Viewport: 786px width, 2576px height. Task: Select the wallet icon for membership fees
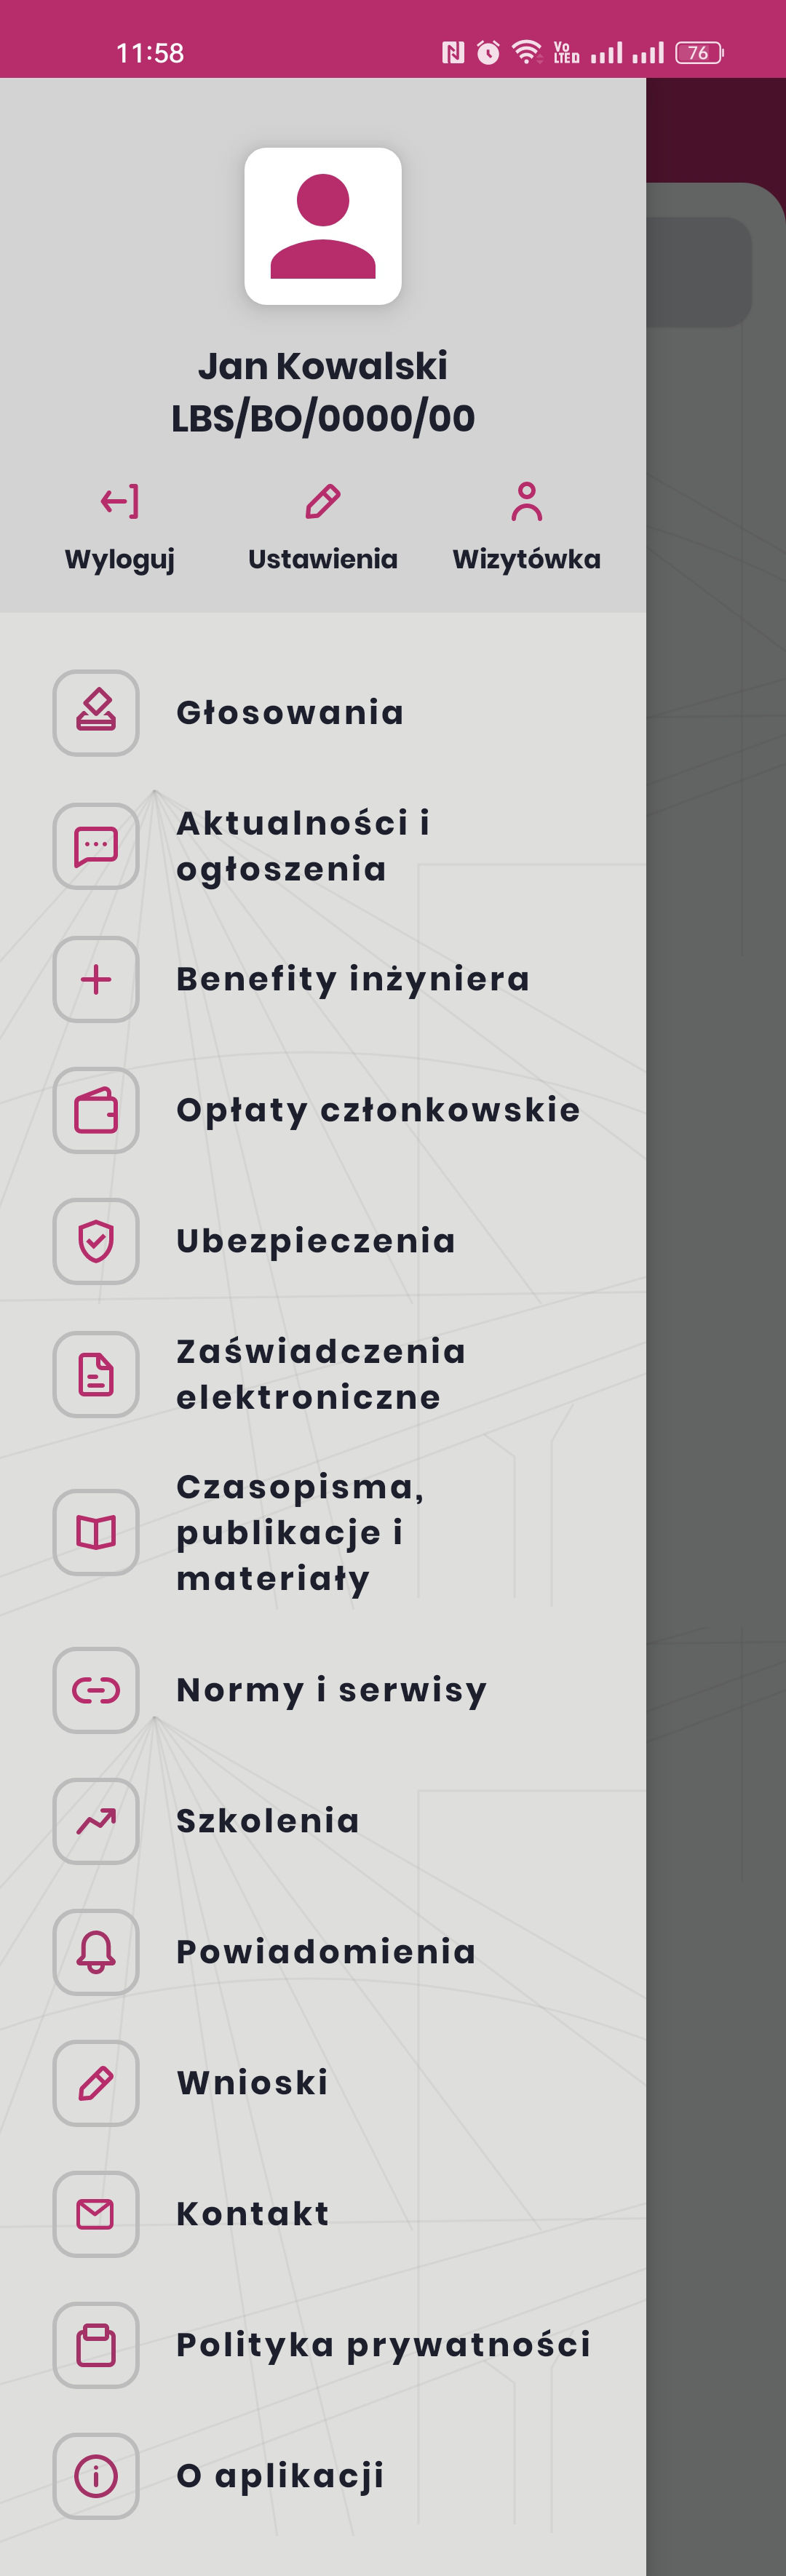click(96, 1110)
